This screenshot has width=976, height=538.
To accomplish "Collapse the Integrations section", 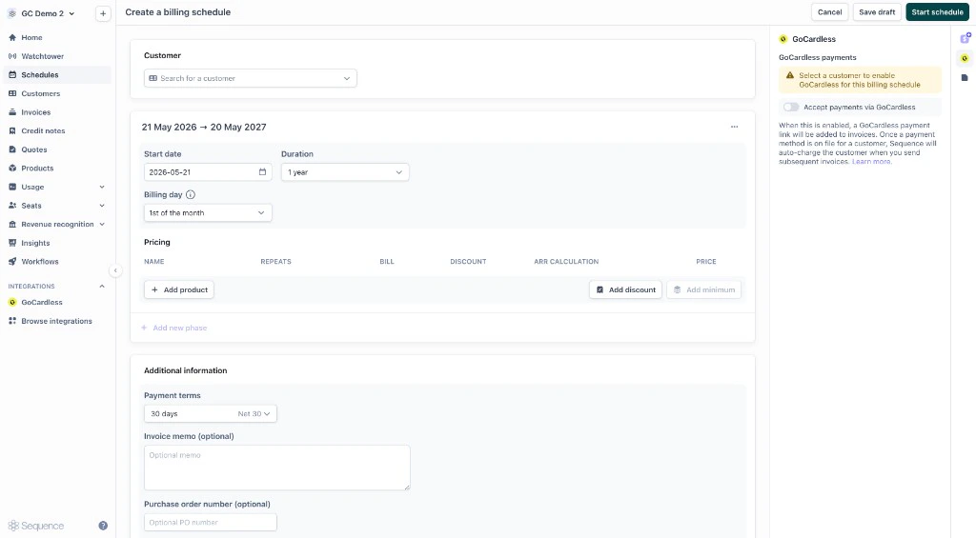I will point(102,286).
